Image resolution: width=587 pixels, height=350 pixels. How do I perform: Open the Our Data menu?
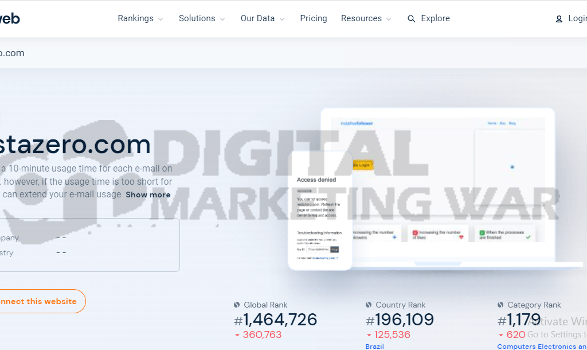tap(257, 18)
